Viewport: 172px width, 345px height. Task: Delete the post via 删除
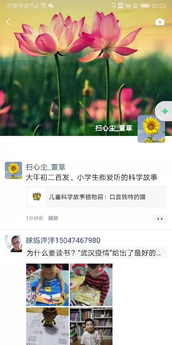(x=53, y=218)
